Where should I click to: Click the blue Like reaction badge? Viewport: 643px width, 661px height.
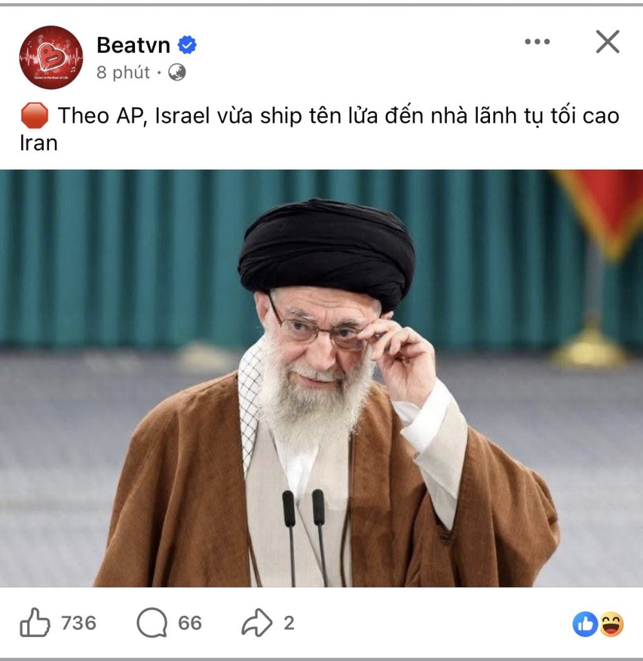(x=586, y=624)
